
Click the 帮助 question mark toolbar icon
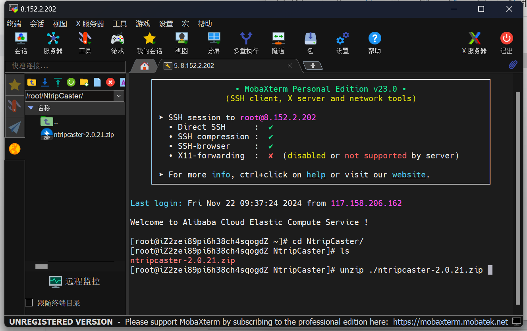coord(374,43)
